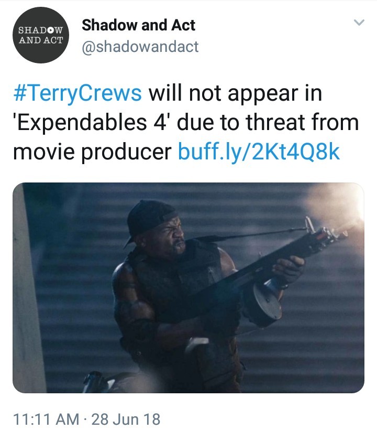
Task: Open the Shadow and Act profile avatar
Action: tap(41, 35)
